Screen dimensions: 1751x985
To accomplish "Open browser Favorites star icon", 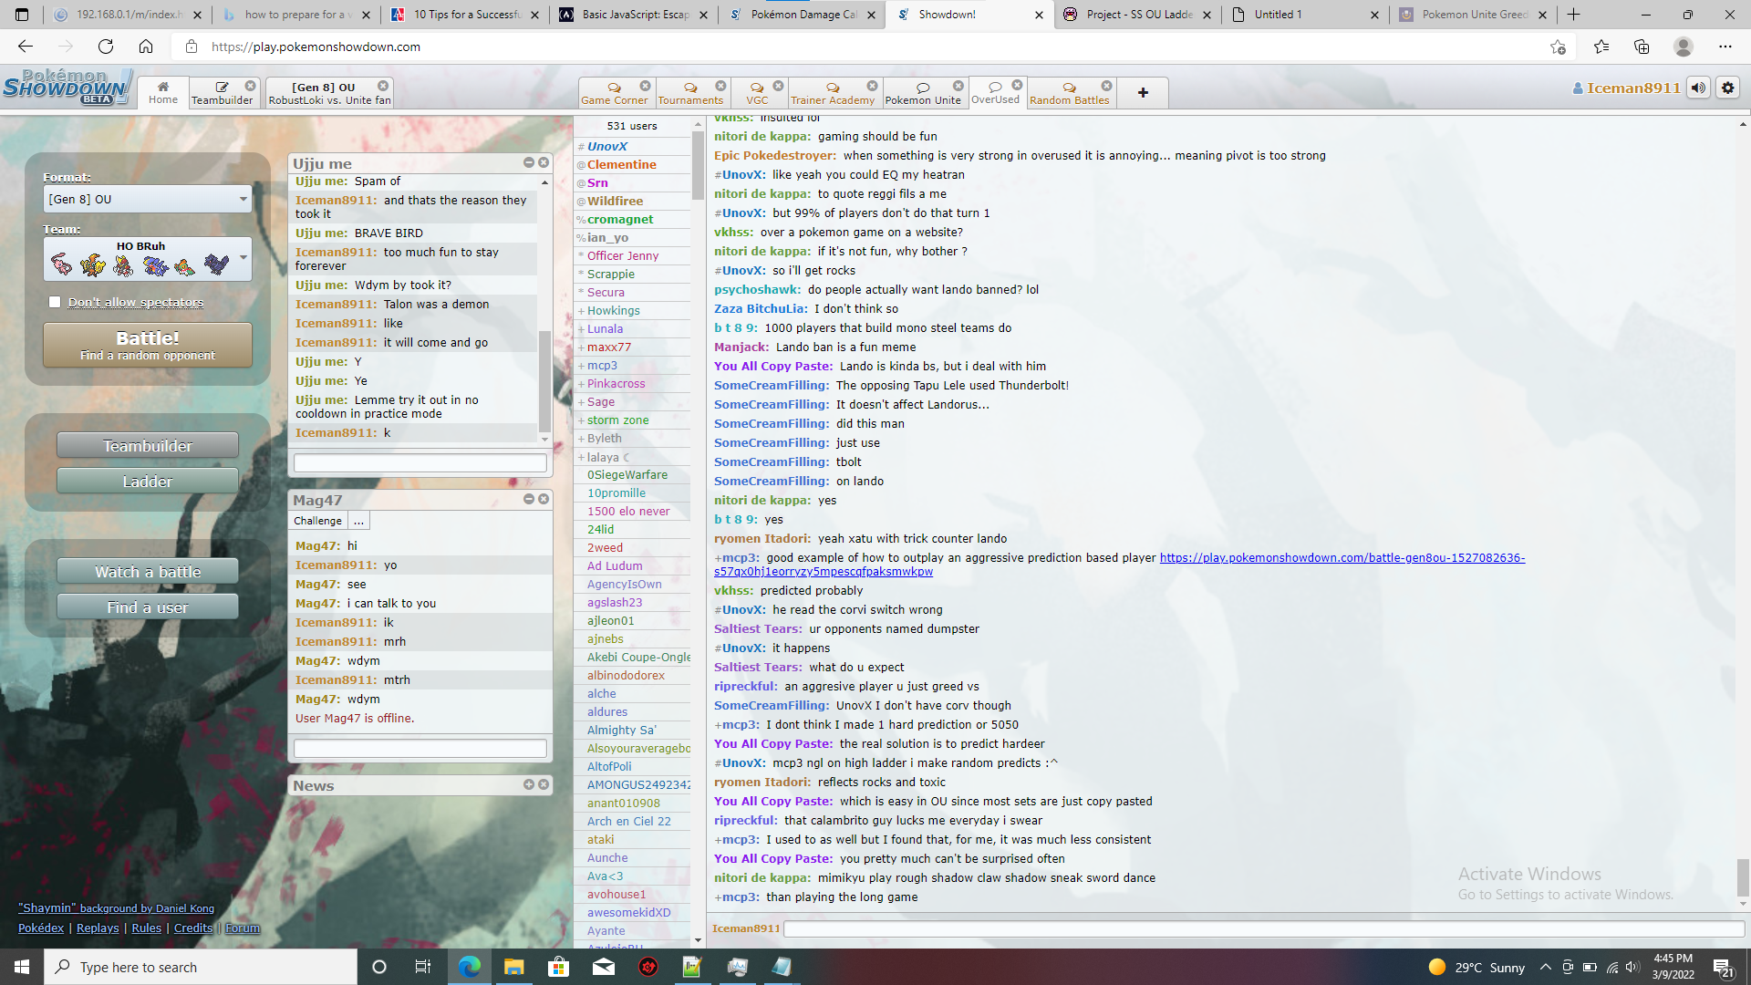I will pyautogui.click(x=1601, y=47).
